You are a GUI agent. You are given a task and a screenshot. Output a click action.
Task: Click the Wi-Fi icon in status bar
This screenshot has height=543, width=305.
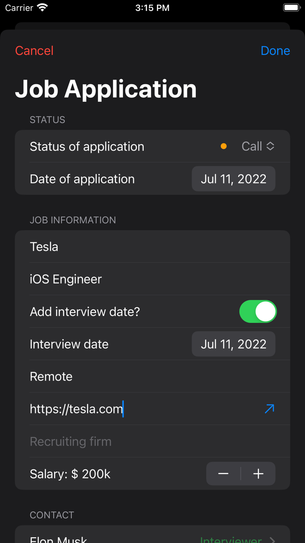(41, 7)
